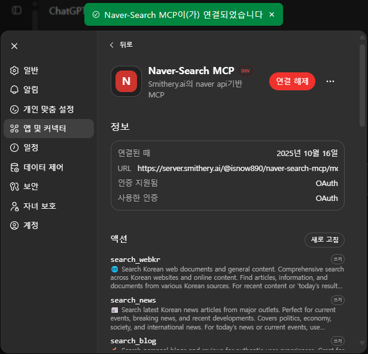Viewport: 368px width, 354px height.
Task: Select the server.smithery.ai URL text
Action: (238, 168)
